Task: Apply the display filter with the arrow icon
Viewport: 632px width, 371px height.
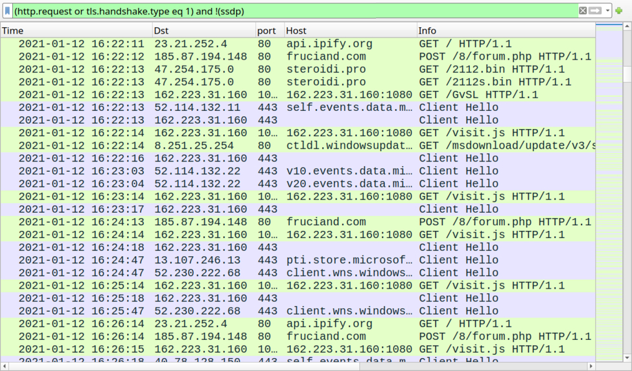Action: tap(595, 11)
